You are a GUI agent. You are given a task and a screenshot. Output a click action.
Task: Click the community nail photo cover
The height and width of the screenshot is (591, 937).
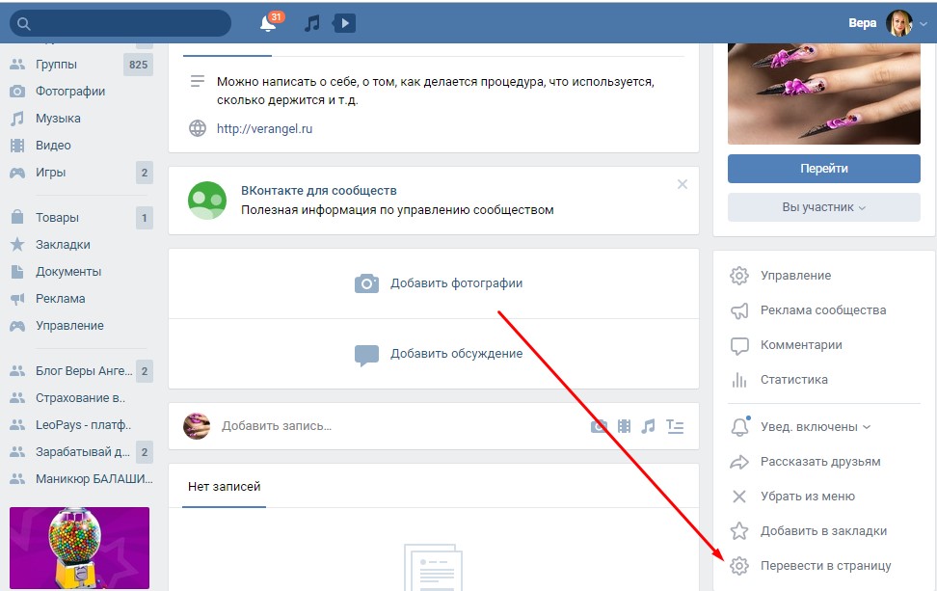coord(824,94)
